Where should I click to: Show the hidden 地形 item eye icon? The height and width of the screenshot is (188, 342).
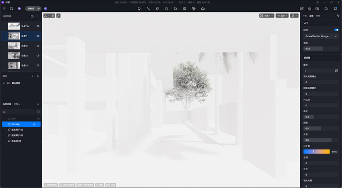pyautogui.click(x=38, y=119)
